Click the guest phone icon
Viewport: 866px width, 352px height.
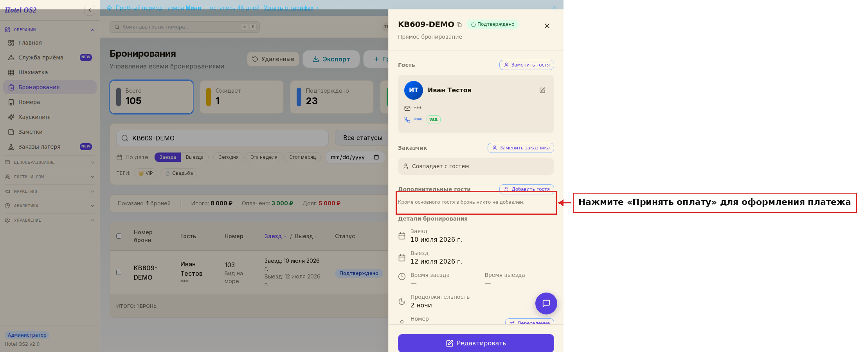(x=407, y=120)
